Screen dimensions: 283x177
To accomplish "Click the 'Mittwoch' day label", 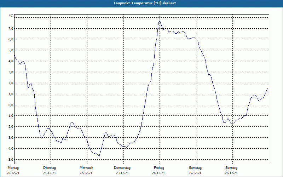I will 86,168.
